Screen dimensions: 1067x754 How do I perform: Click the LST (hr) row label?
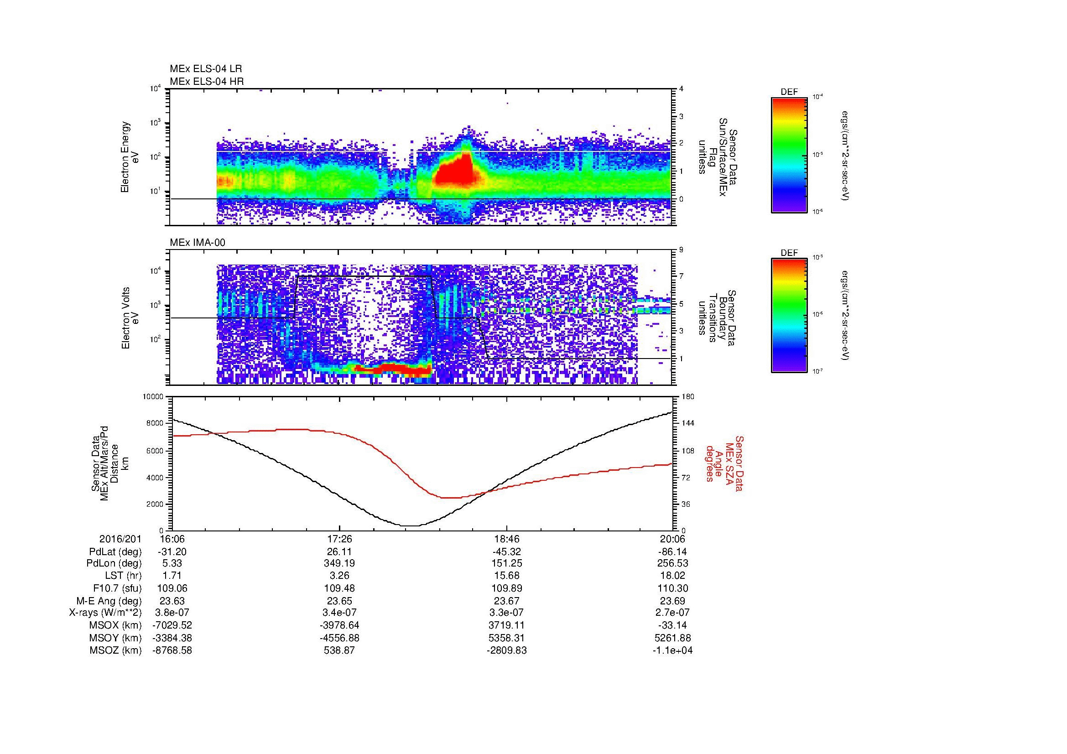(x=123, y=576)
